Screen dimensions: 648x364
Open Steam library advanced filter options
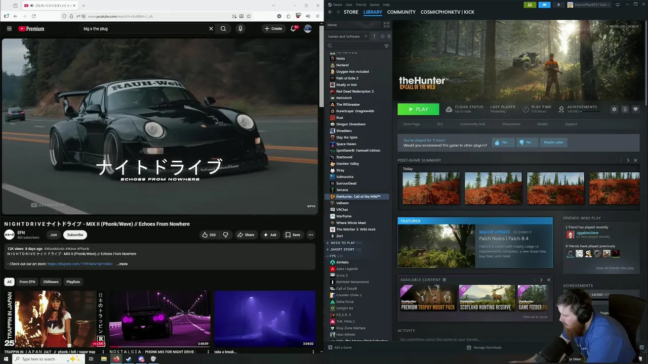pyautogui.click(x=386, y=46)
